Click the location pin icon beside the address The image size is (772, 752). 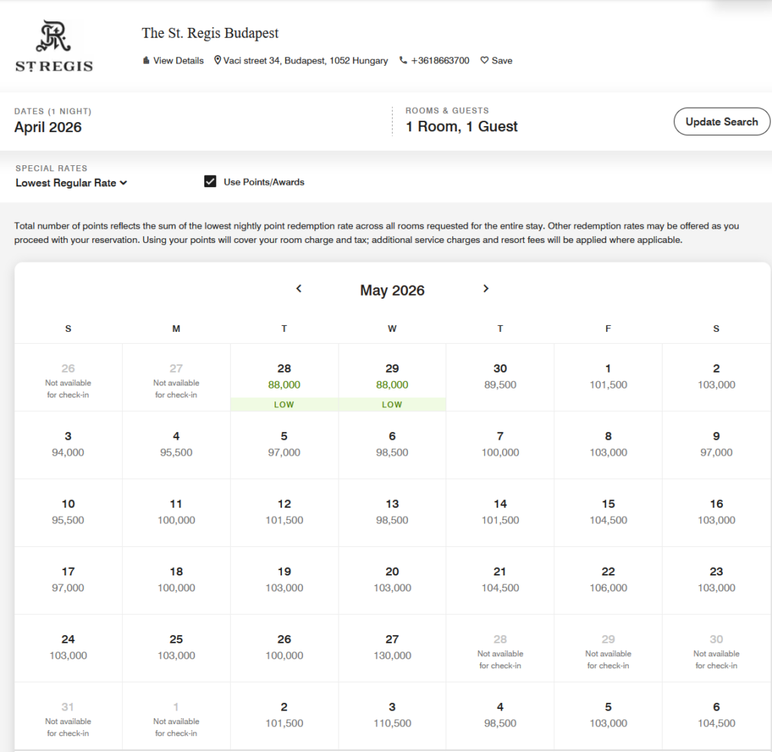(x=217, y=60)
